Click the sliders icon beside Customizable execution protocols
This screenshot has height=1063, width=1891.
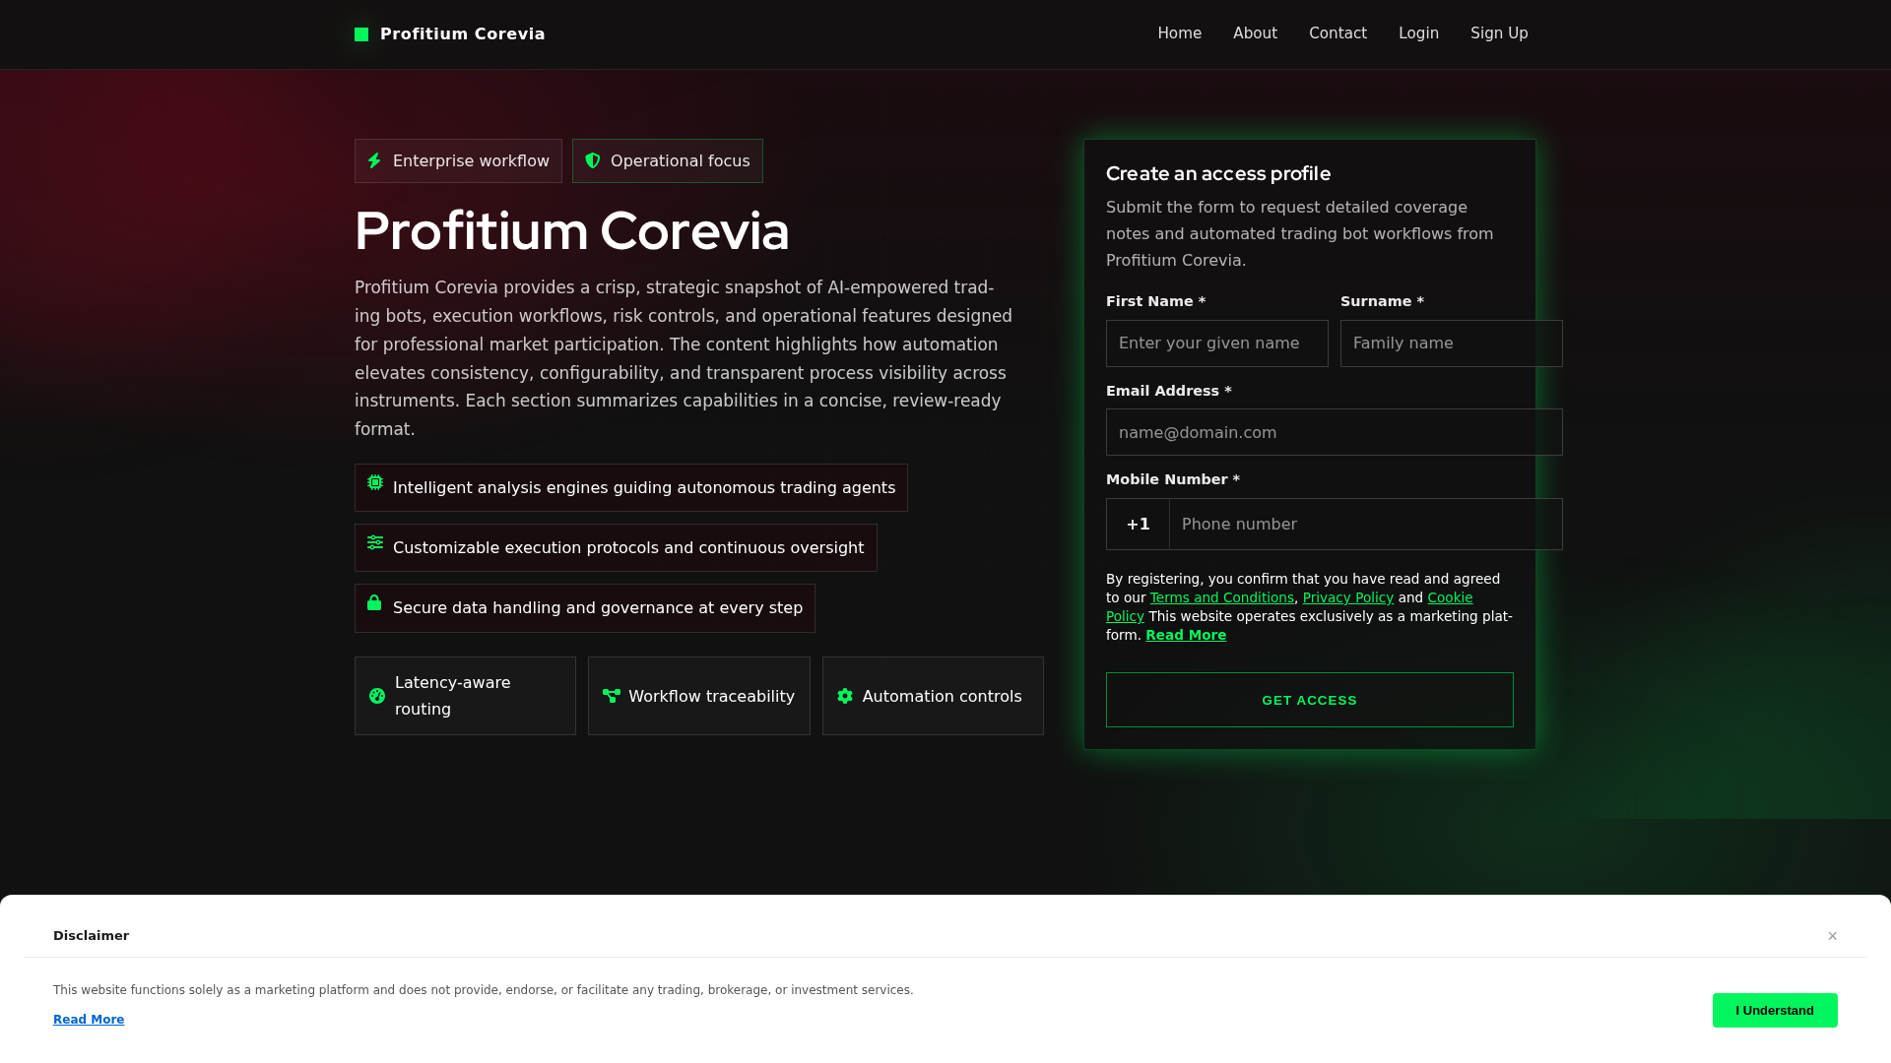tap(375, 542)
